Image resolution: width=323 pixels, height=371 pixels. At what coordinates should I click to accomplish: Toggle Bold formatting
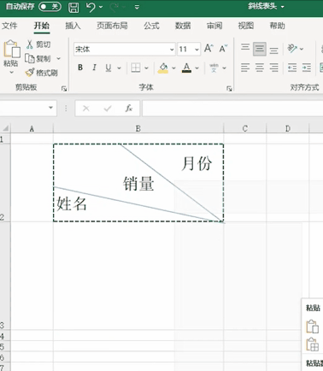[80, 68]
